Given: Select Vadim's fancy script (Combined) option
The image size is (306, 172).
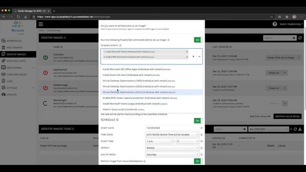Looking at the screenshot, I should tap(152, 109).
